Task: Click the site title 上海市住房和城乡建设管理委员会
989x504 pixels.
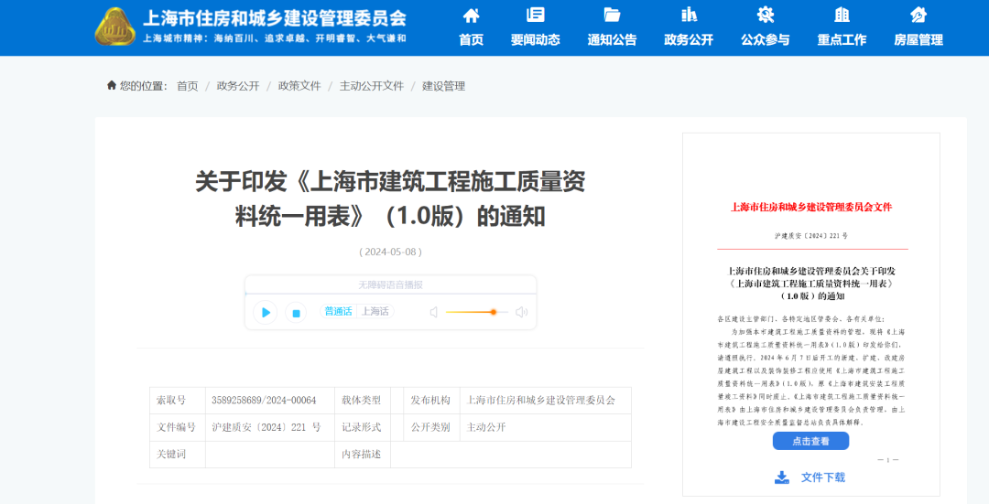Action: [x=275, y=17]
